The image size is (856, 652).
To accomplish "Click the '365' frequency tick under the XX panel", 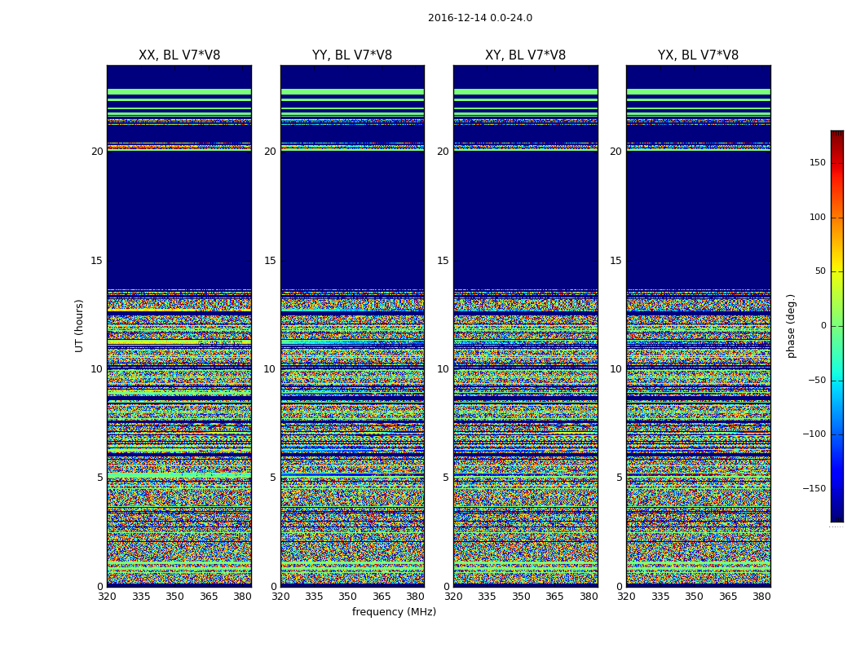I will tap(209, 597).
